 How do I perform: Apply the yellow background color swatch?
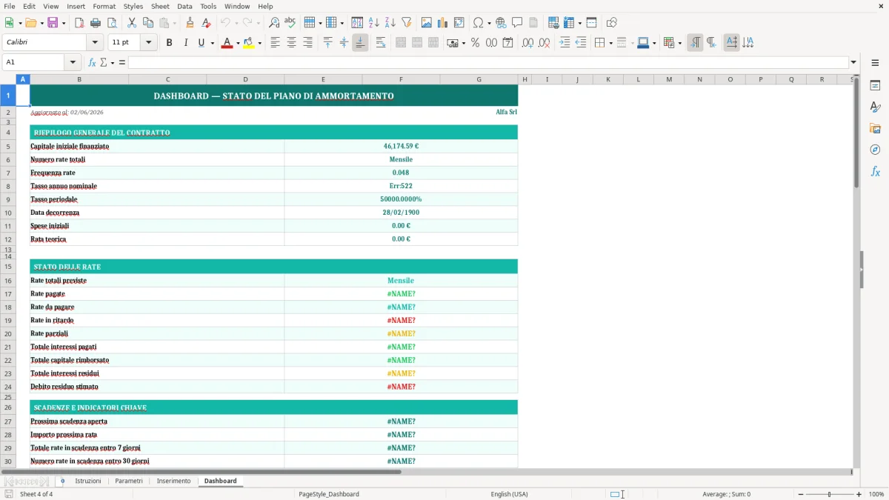pos(249,43)
